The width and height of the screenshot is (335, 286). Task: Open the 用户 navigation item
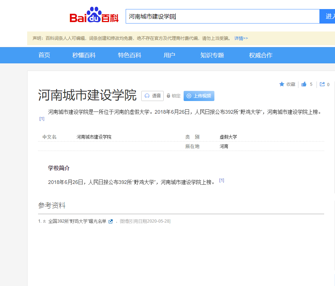(x=169, y=55)
